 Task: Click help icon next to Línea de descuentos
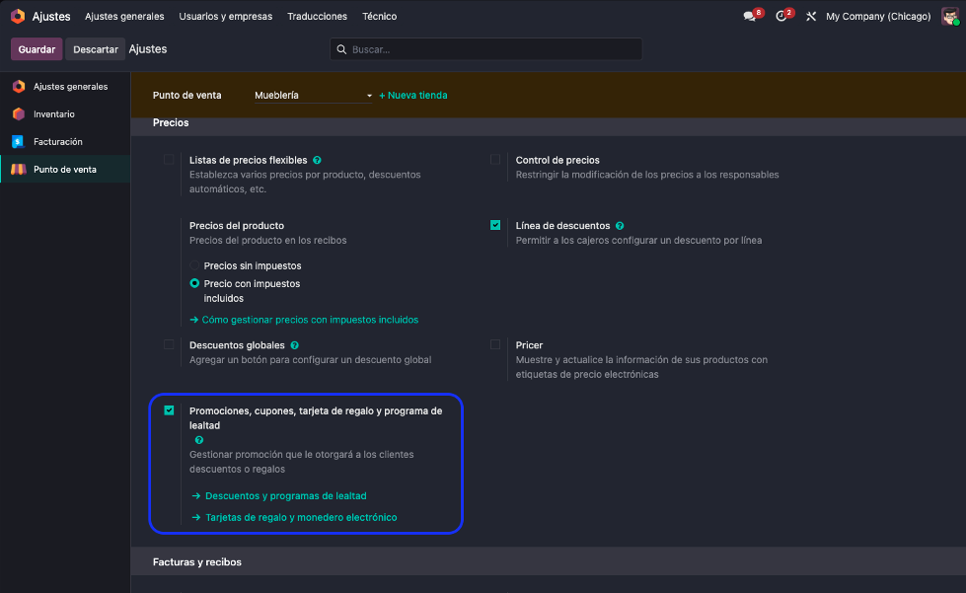[x=620, y=226]
